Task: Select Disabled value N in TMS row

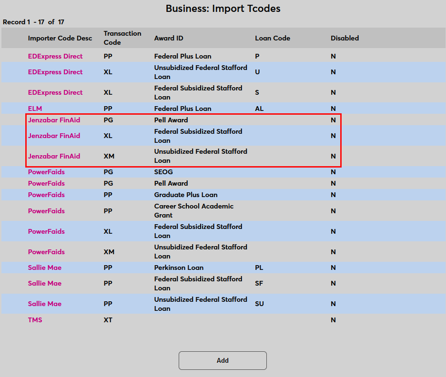Action: click(x=333, y=320)
